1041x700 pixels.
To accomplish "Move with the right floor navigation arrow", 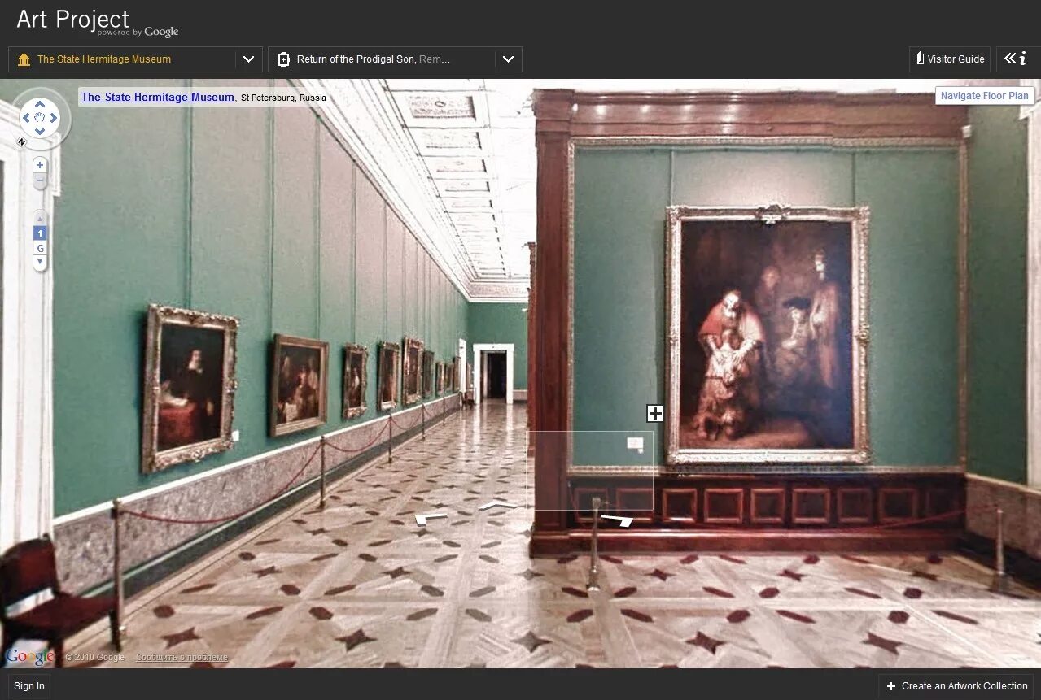I will point(617,520).
